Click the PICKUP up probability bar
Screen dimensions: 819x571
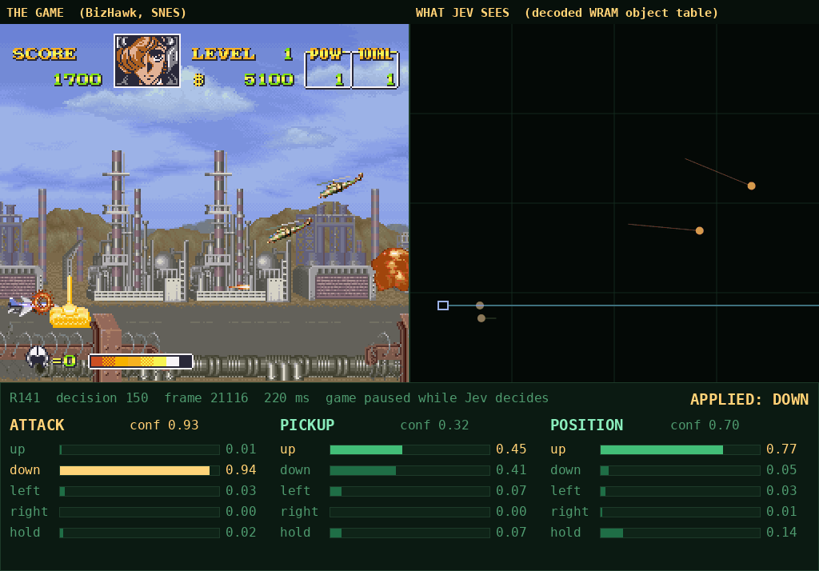coord(409,449)
